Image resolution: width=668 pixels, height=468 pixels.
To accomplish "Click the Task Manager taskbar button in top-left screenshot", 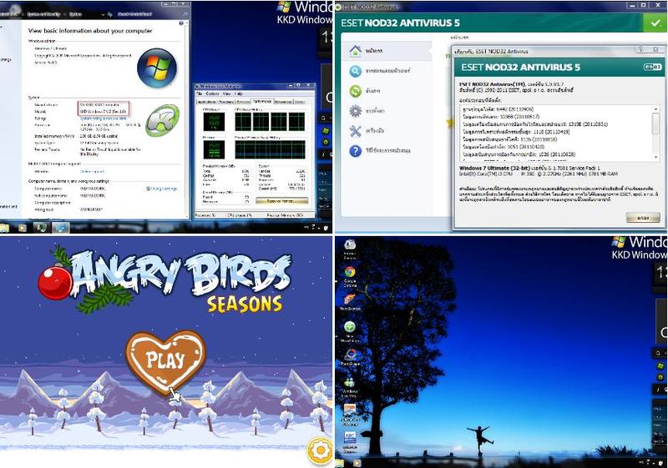I will pyautogui.click(x=41, y=228).
